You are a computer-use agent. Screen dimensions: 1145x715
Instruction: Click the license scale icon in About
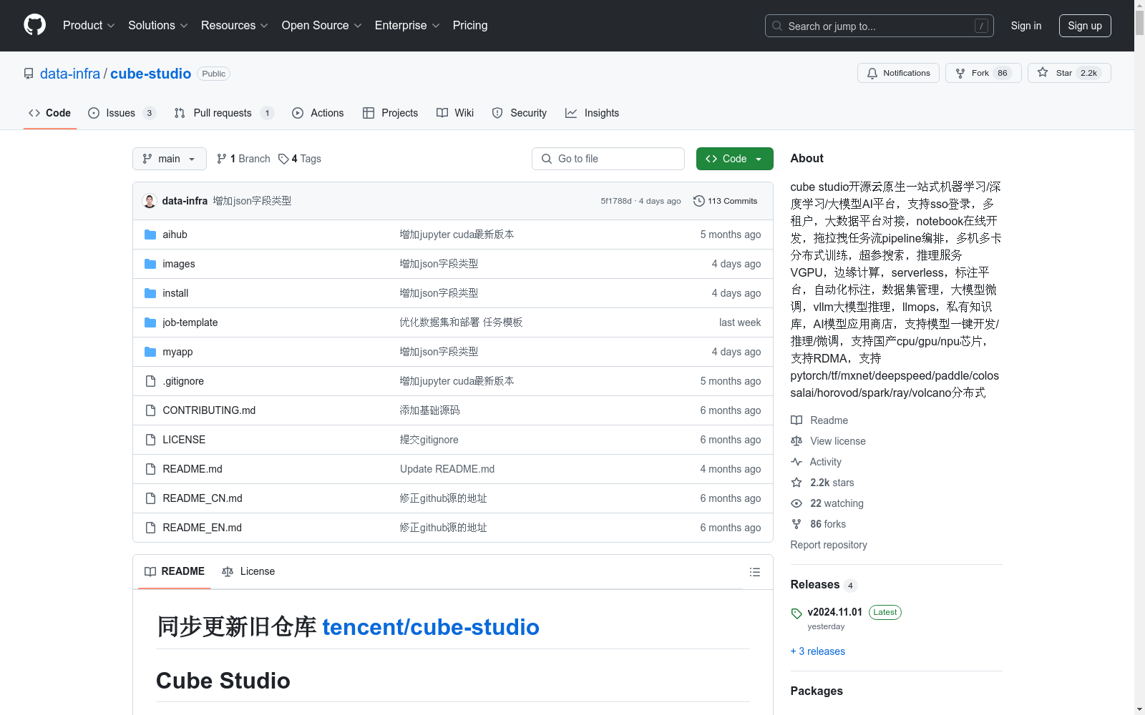[796, 441]
